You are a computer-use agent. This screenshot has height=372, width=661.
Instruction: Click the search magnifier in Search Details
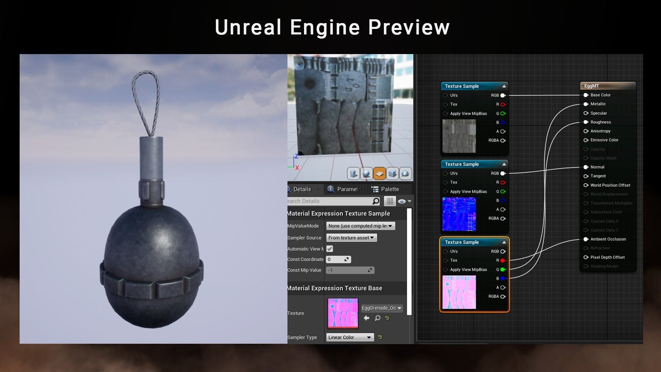[376, 201]
